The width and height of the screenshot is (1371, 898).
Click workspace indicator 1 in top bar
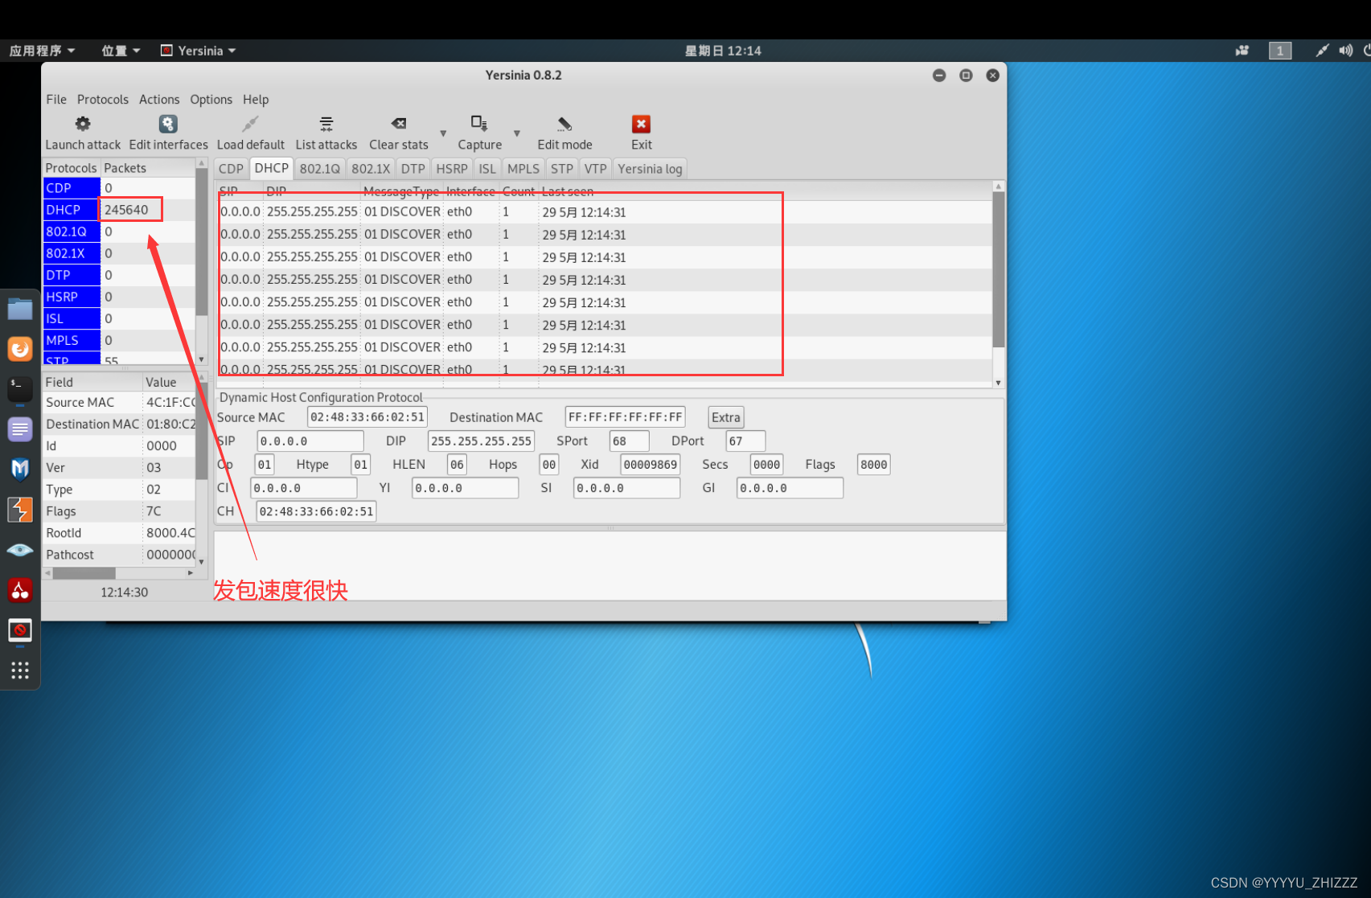pos(1279,51)
